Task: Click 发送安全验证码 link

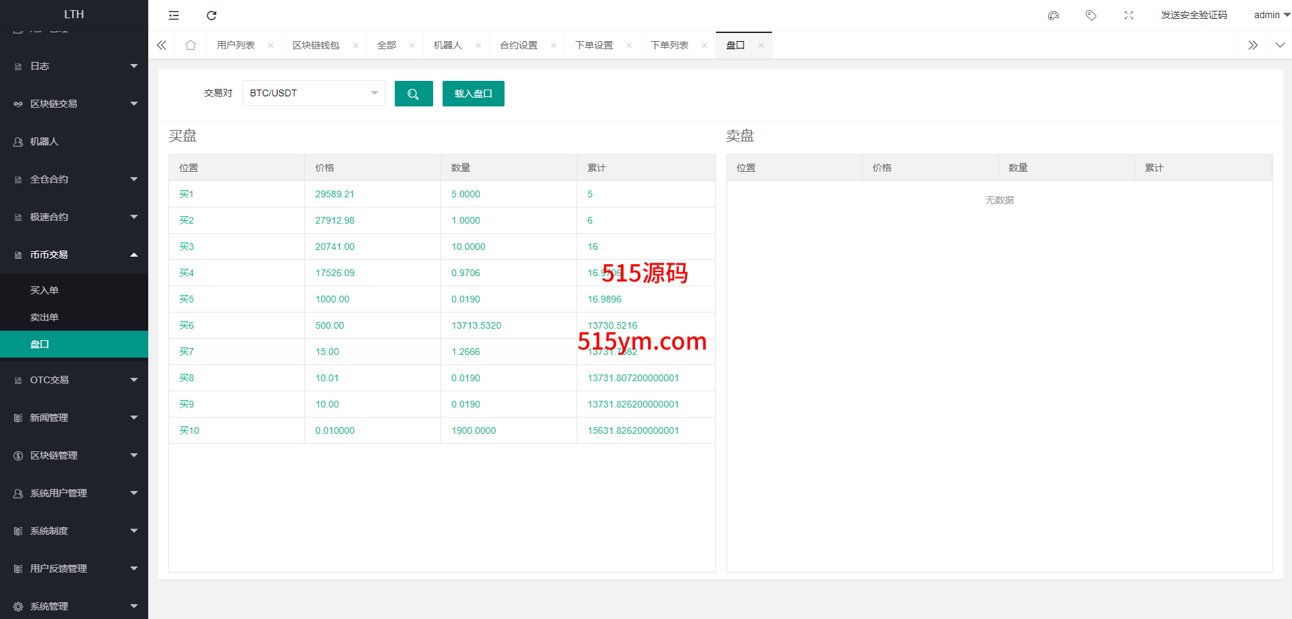Action: point(1194,15)
